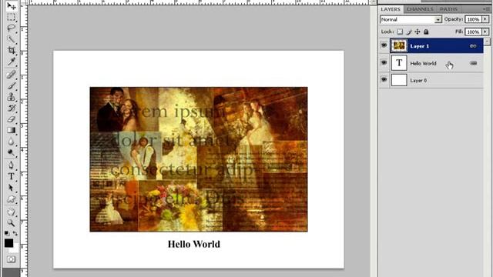Click Hello World text on canvas
This screenshot has width=493, height=277.
pyautogui.click(x=193, y=244)
